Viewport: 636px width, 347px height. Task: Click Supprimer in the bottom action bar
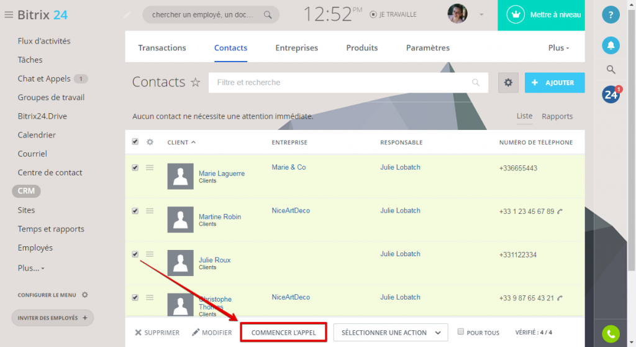157,332
